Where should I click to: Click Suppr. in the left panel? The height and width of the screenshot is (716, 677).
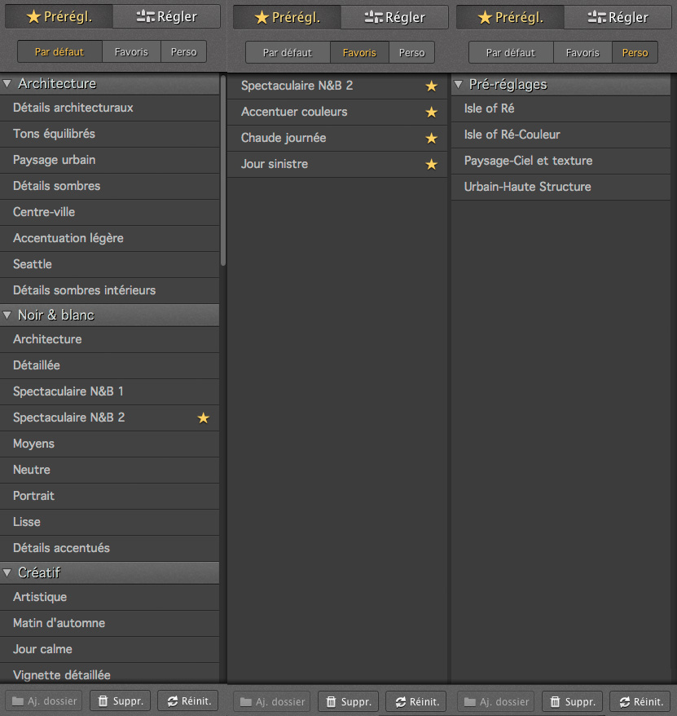(x=121, y=701)
